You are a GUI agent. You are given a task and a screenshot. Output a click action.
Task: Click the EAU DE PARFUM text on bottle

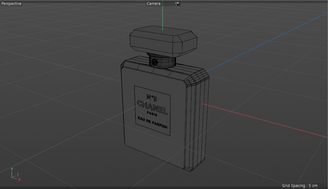(x=152, y=123)
